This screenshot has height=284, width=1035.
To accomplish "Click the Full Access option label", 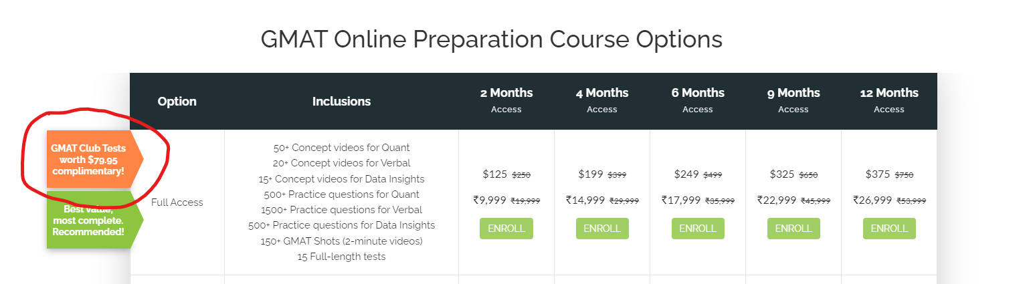I will 177,202.
